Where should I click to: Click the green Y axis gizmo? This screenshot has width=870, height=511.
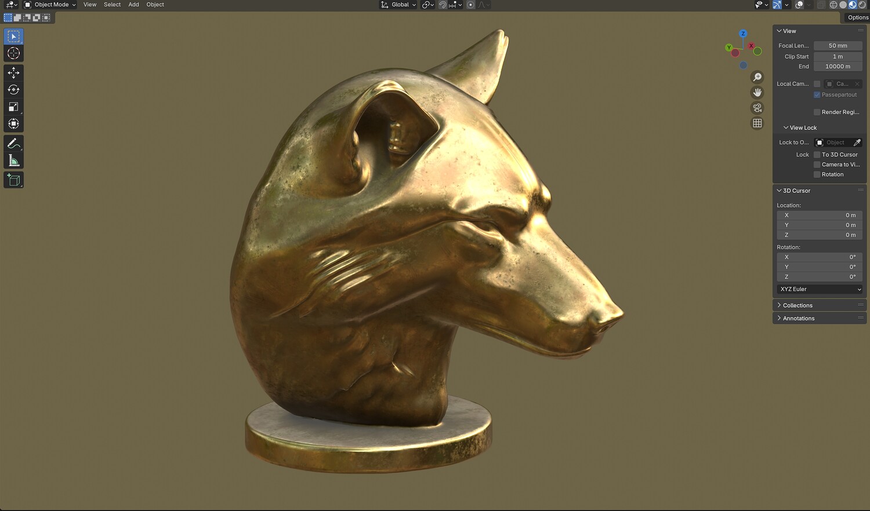tap(729, 48)
